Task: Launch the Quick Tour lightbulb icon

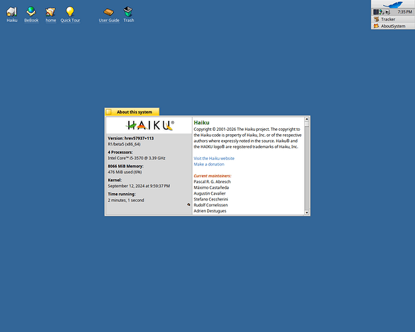Action: coord(70,12)
